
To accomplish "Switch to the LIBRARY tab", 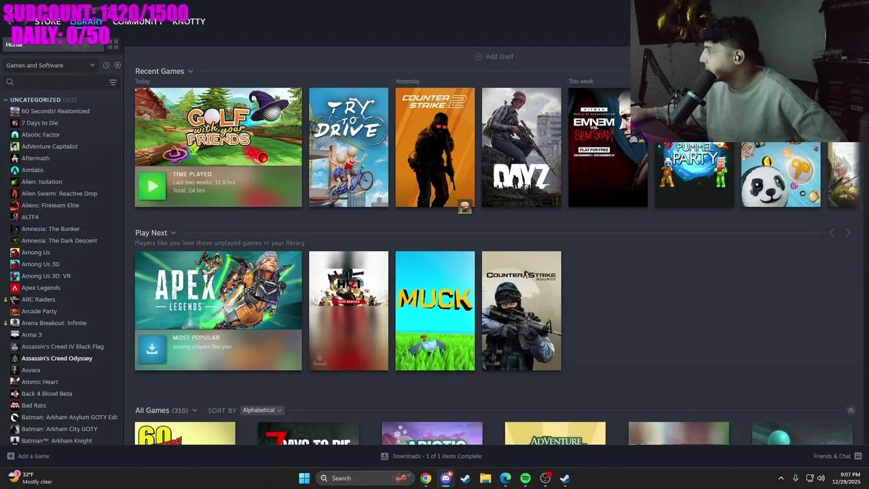I will click(x=86, y=22).
